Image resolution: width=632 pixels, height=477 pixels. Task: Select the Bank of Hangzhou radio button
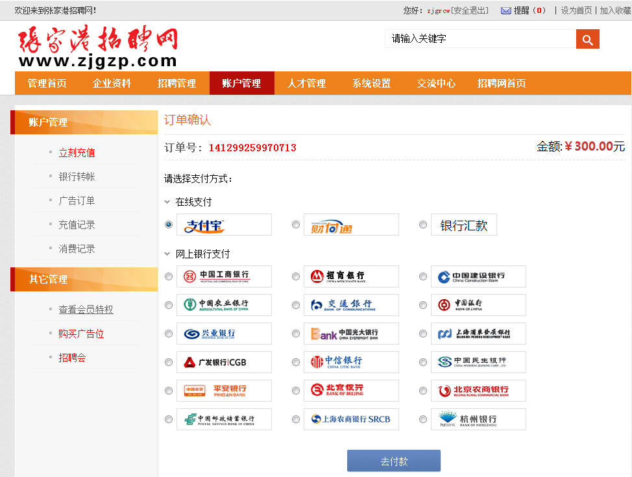pos(423,419)
